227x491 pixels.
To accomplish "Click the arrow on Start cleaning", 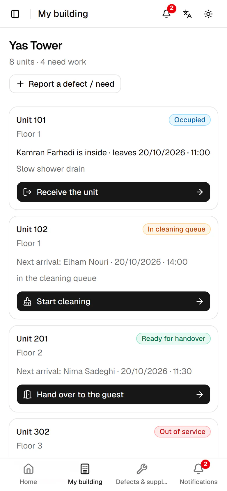I will pyautogui.click(x=200, y=301).
